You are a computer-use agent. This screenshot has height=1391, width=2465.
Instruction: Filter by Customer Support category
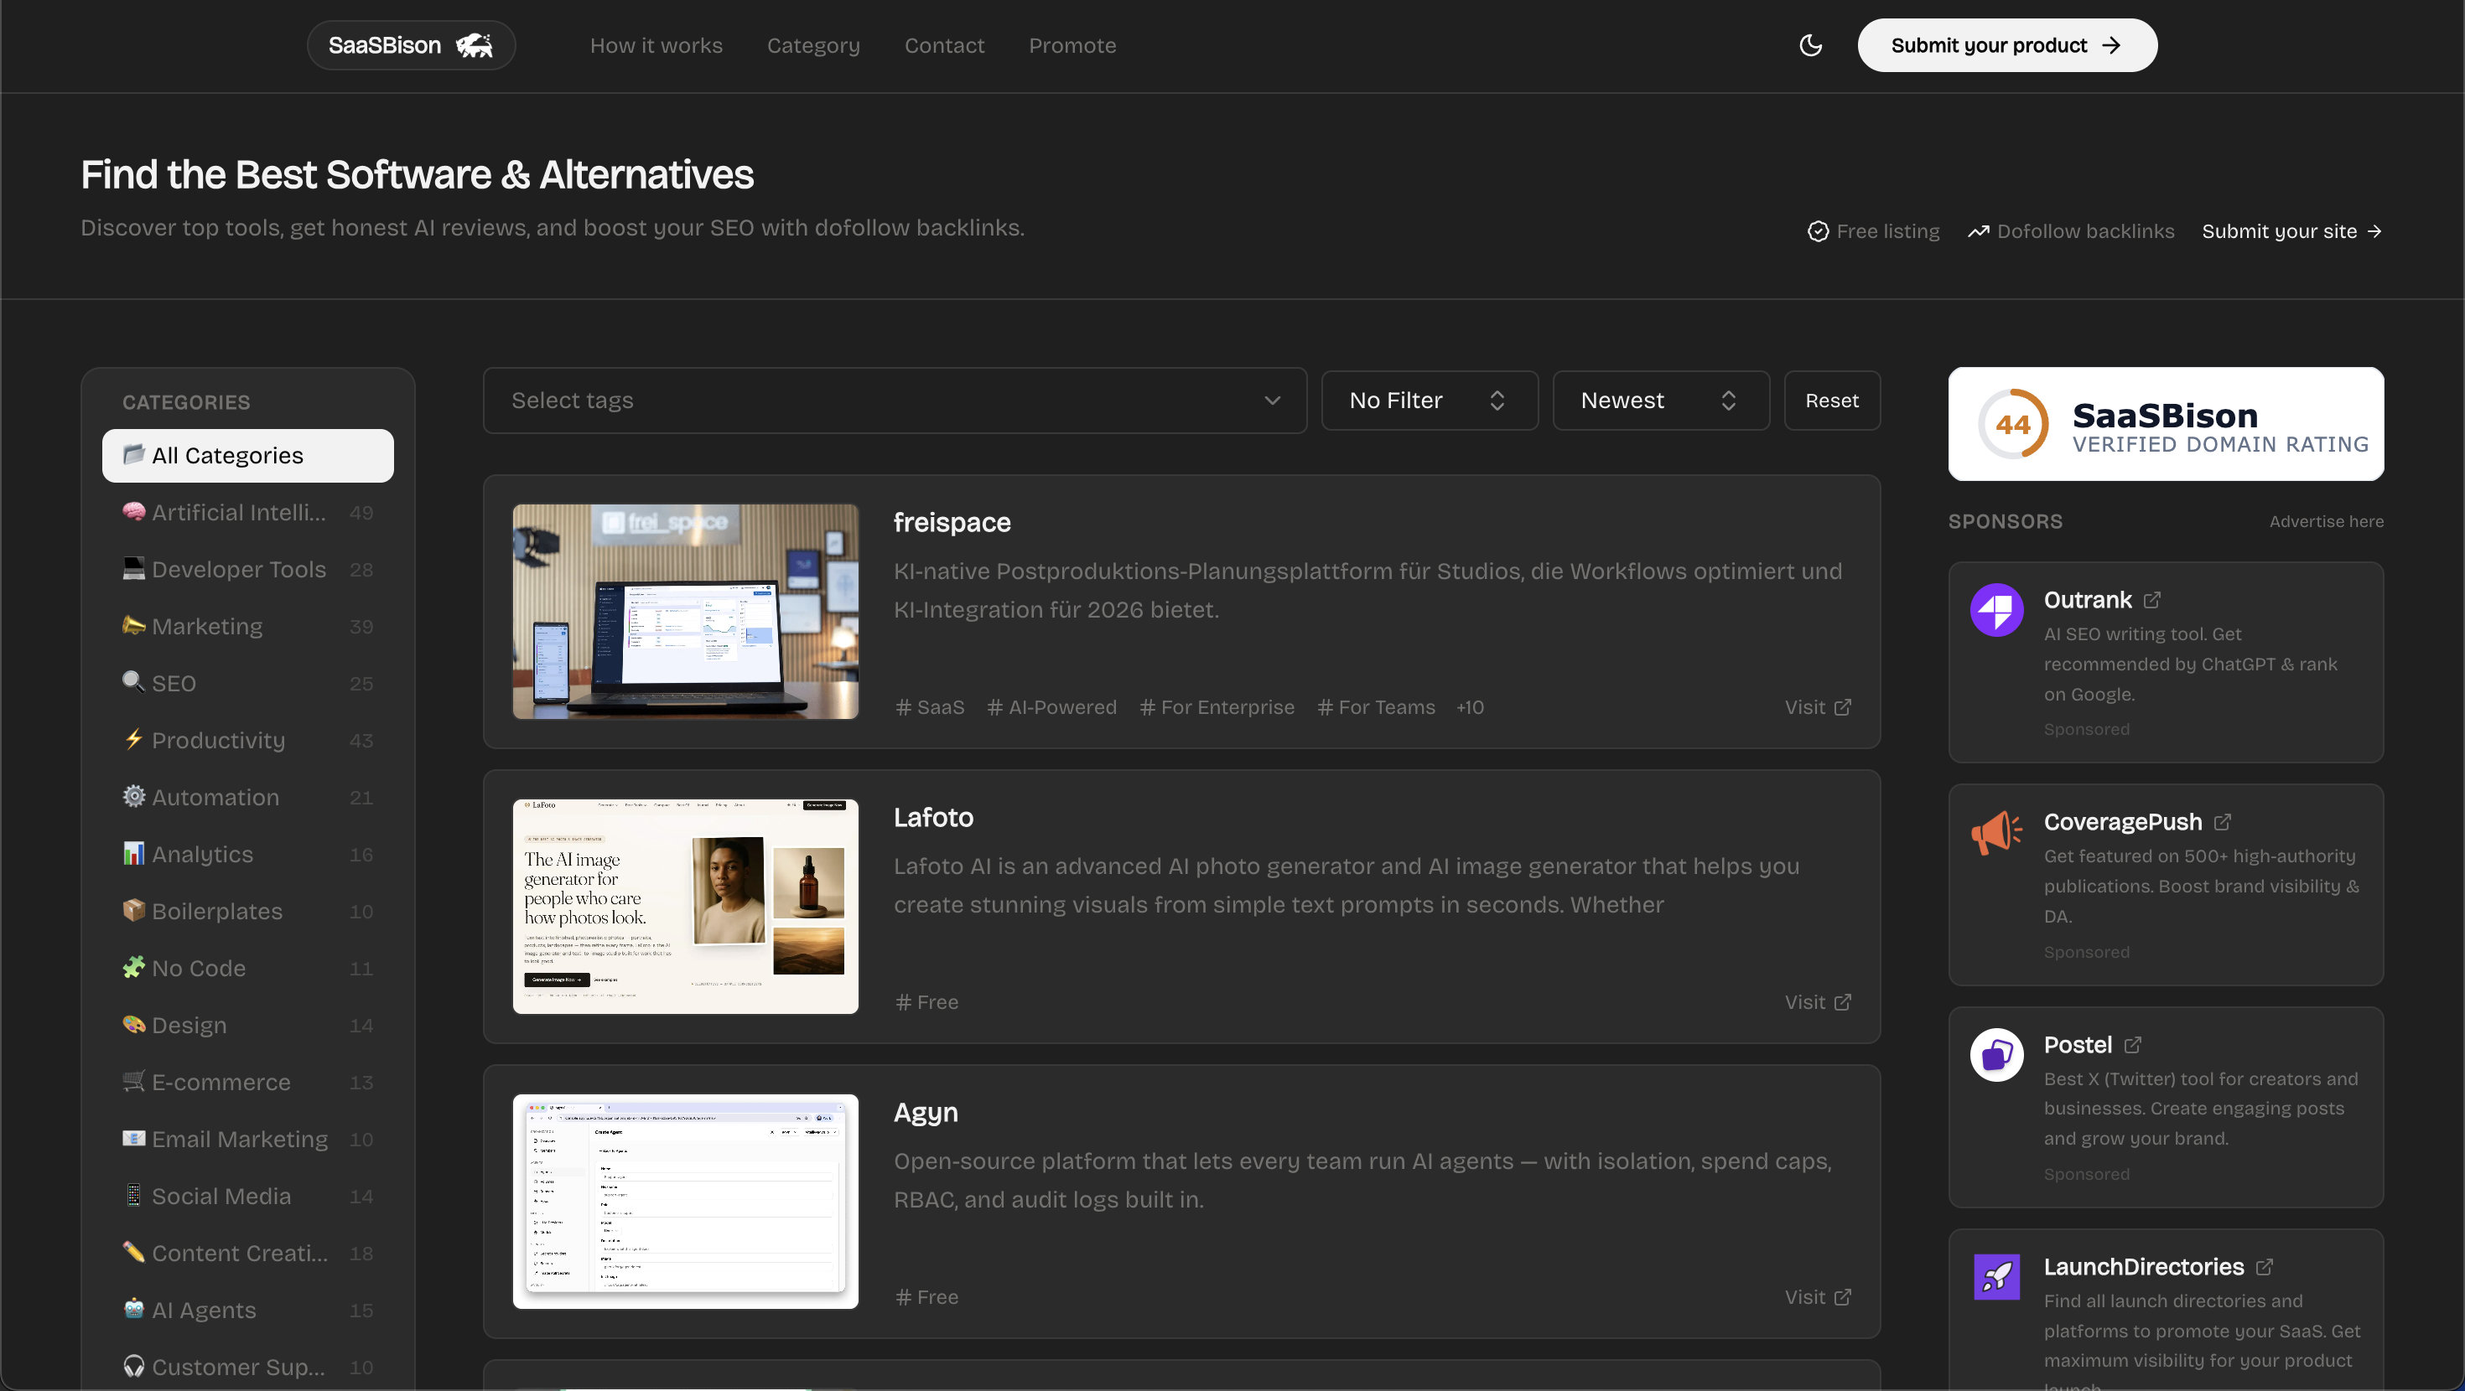tap(248, 1366)
